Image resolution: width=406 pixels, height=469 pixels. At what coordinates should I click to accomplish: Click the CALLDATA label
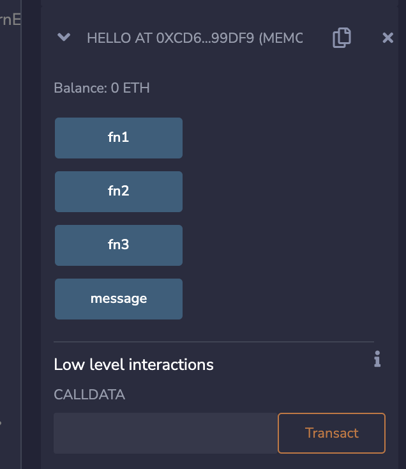(89, 394)
